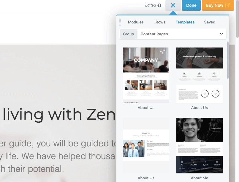This screenshot has width=239, height=182.
Task: Choose the Web development & marketing template
Action: [x=200, y=75]
